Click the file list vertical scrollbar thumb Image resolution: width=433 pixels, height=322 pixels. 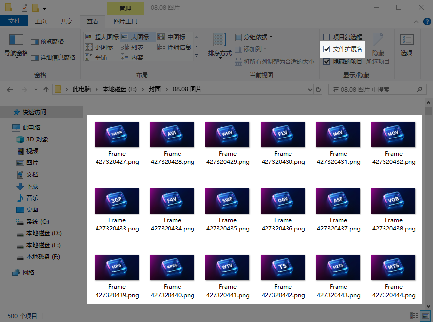point(428,111)
